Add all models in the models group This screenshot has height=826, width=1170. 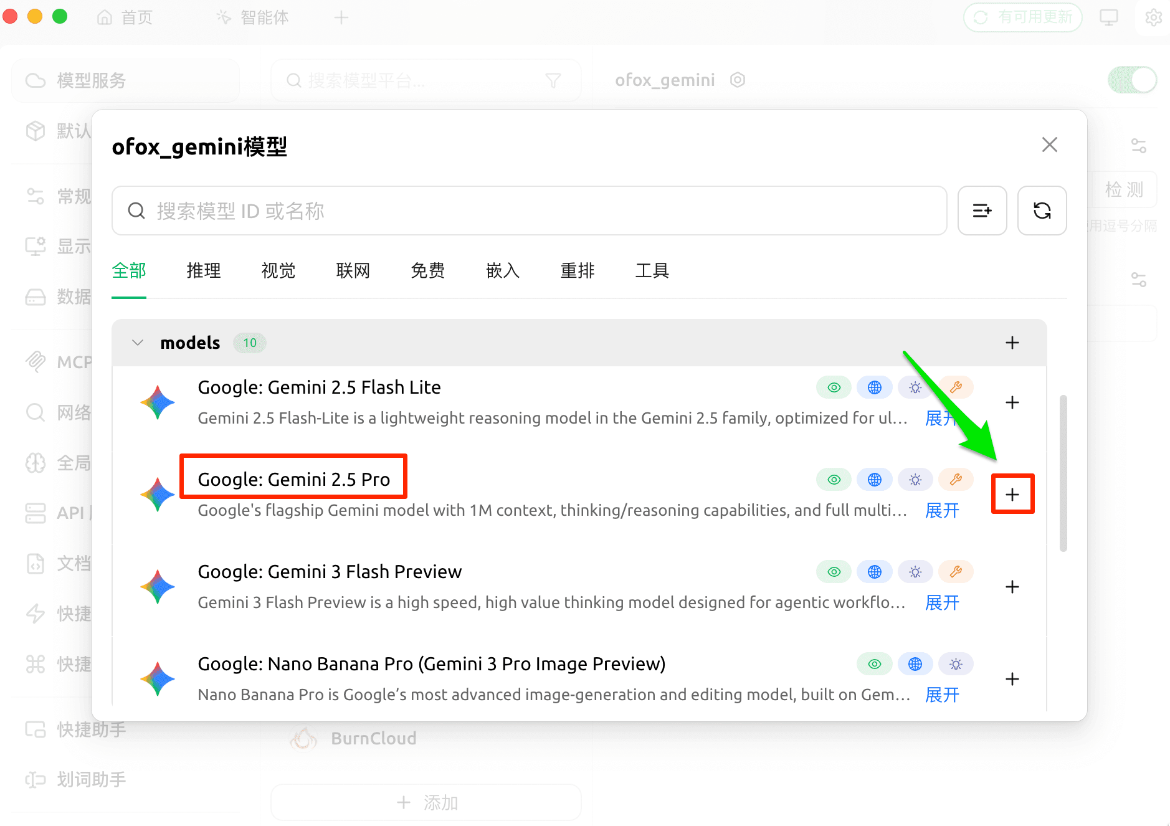coord(1012,343)
